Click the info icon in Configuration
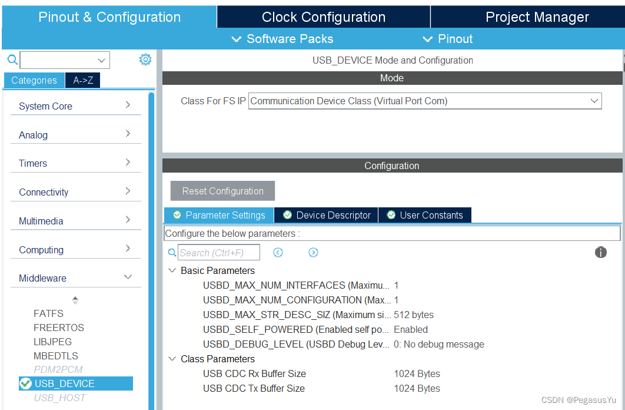The image size is (625, 410). 600,252
